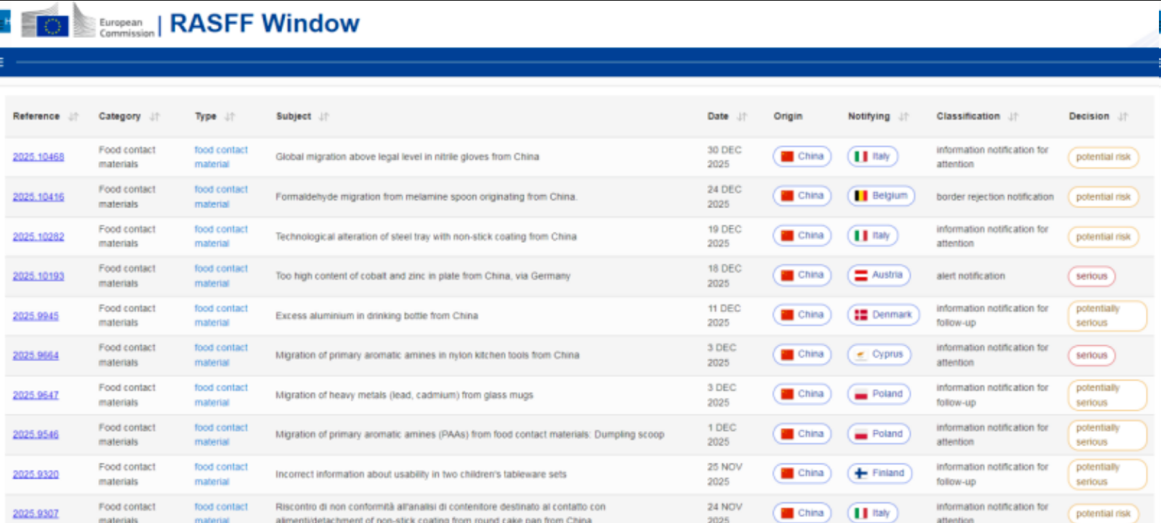The width and height of the screenshot is (1161, 523).
Task: Sort table by Decision column
Action: 1123,116
